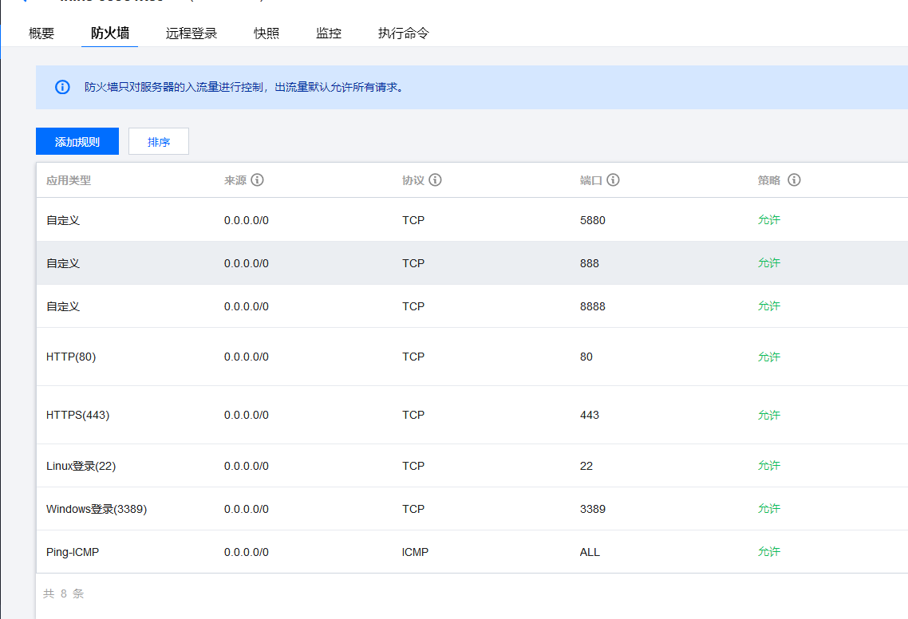Switch to the 远程登录 tab
908x619 pixels.
191,34
